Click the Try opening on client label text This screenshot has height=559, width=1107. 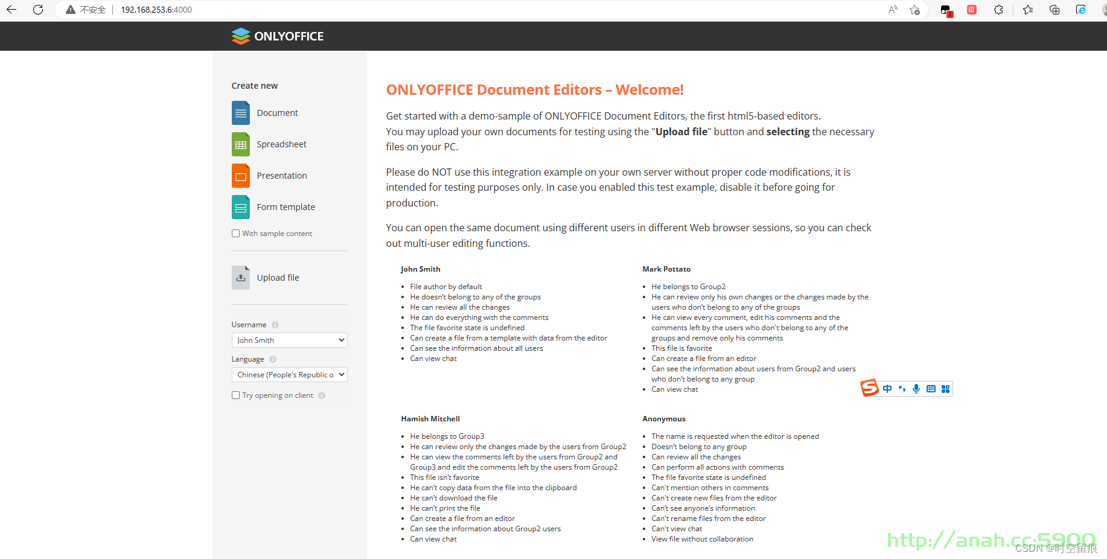click(x=278, y=395)
